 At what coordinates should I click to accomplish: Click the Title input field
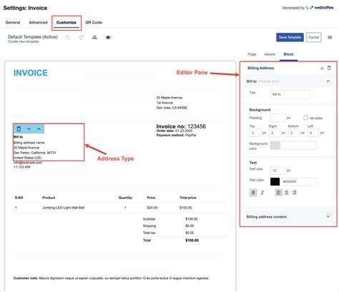(290, 94)
